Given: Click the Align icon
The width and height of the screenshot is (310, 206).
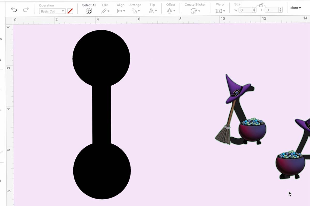Looking at the screenshot, I should [x=120, y=11].
